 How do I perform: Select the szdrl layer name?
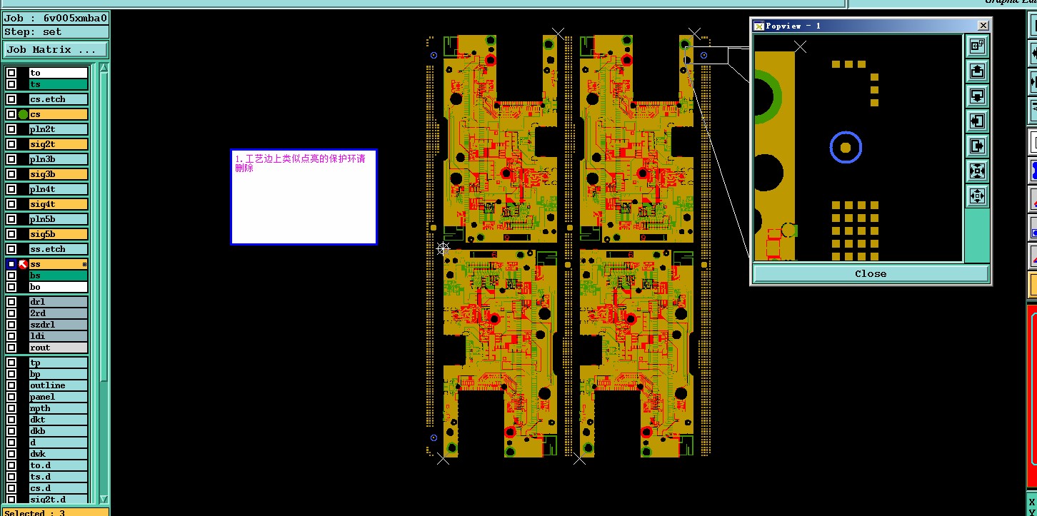[58, 325]
